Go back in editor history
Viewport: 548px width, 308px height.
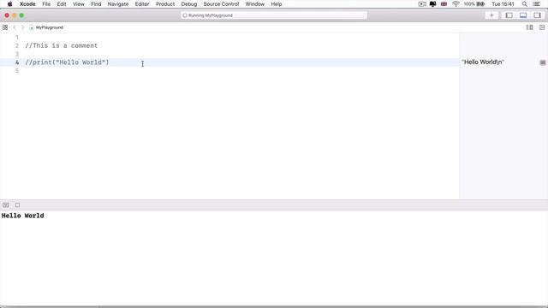(x=15, y=27)
